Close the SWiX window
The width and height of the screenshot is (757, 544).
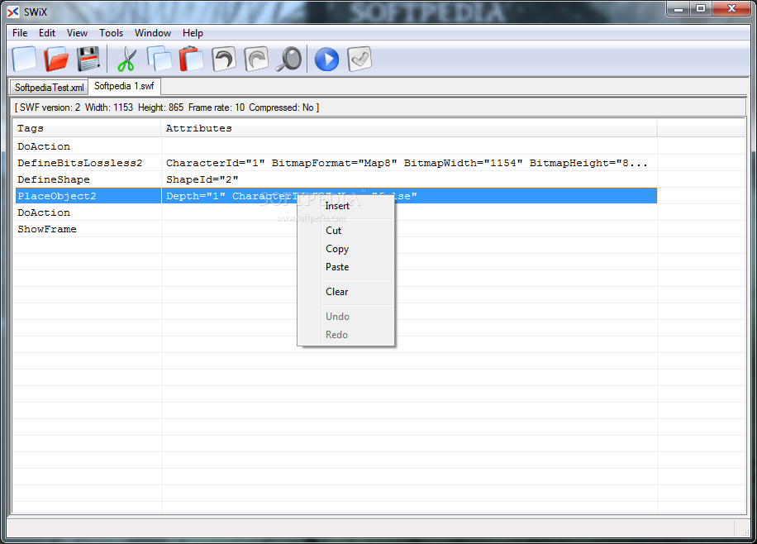[732, 9]
